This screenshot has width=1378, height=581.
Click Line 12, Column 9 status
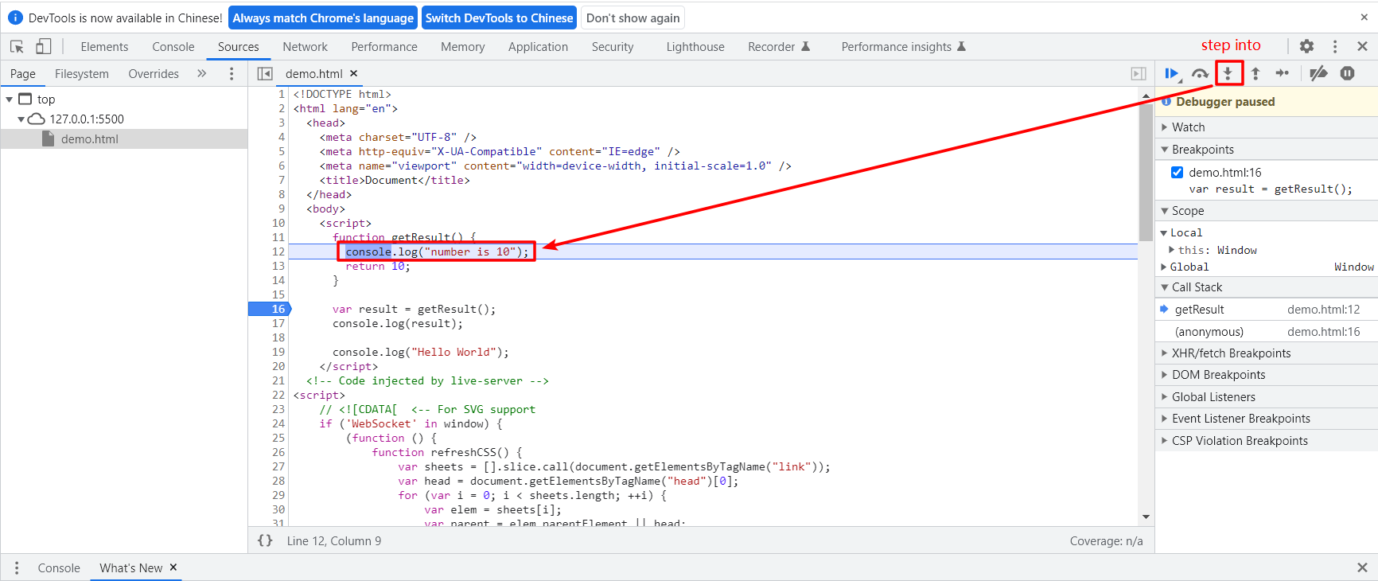(334, 540)
